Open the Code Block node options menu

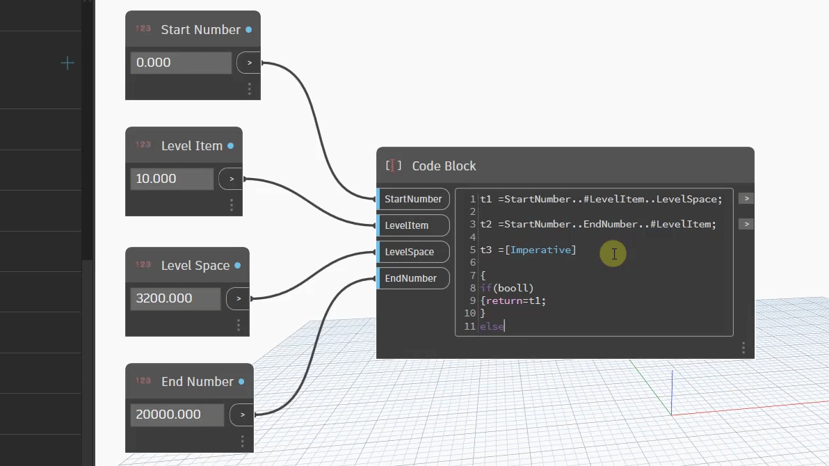point(743,348)
